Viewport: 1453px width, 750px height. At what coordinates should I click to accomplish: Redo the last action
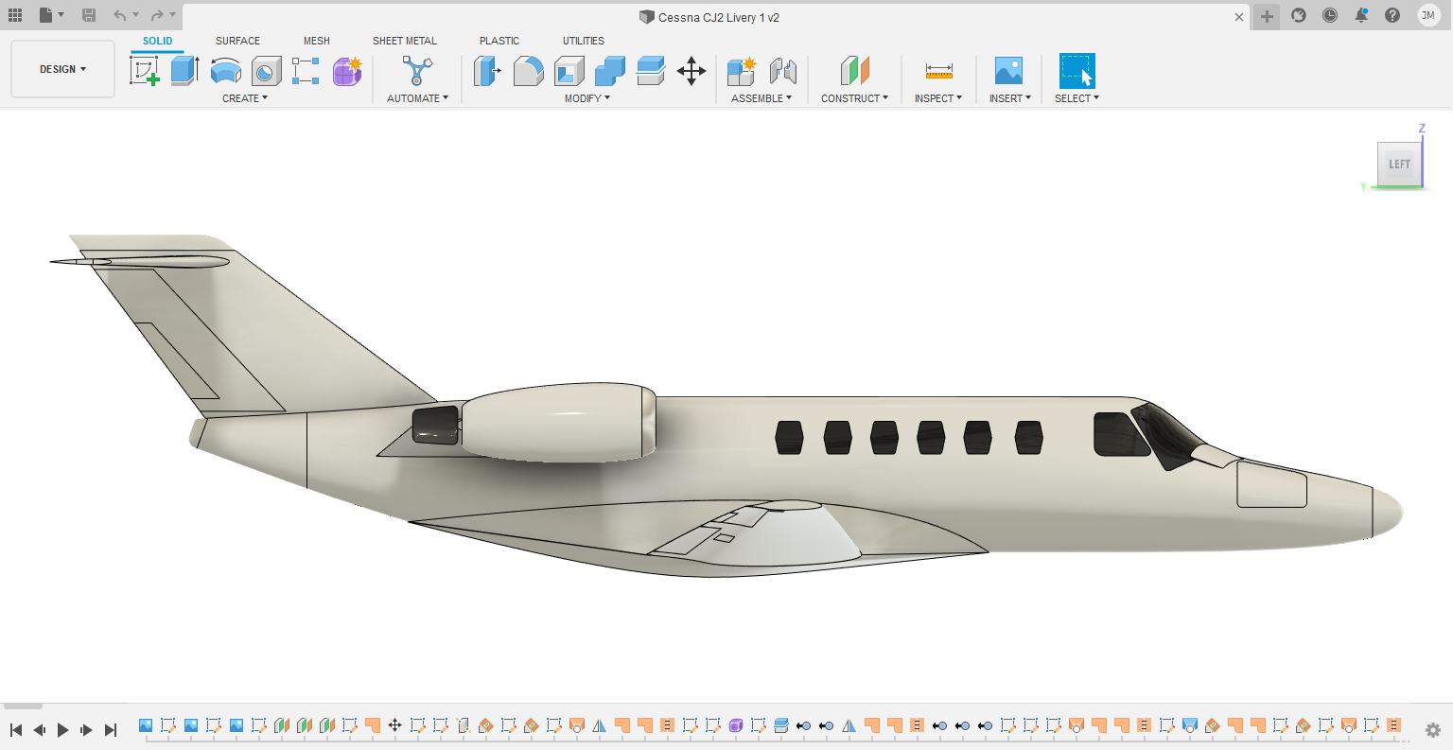157,15
